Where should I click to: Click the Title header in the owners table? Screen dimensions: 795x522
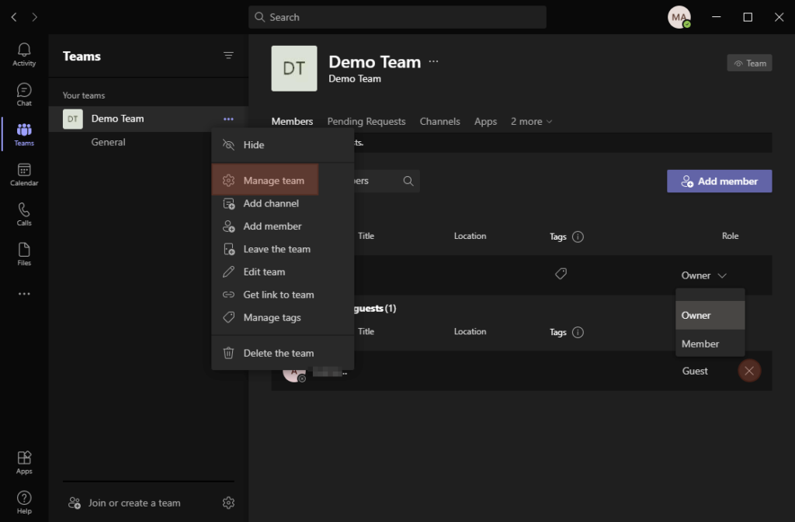click(x=366, y=236)
